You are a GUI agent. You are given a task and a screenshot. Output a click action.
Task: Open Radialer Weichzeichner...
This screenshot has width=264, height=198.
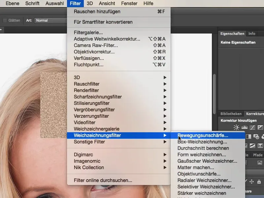(x=208, y=180)
